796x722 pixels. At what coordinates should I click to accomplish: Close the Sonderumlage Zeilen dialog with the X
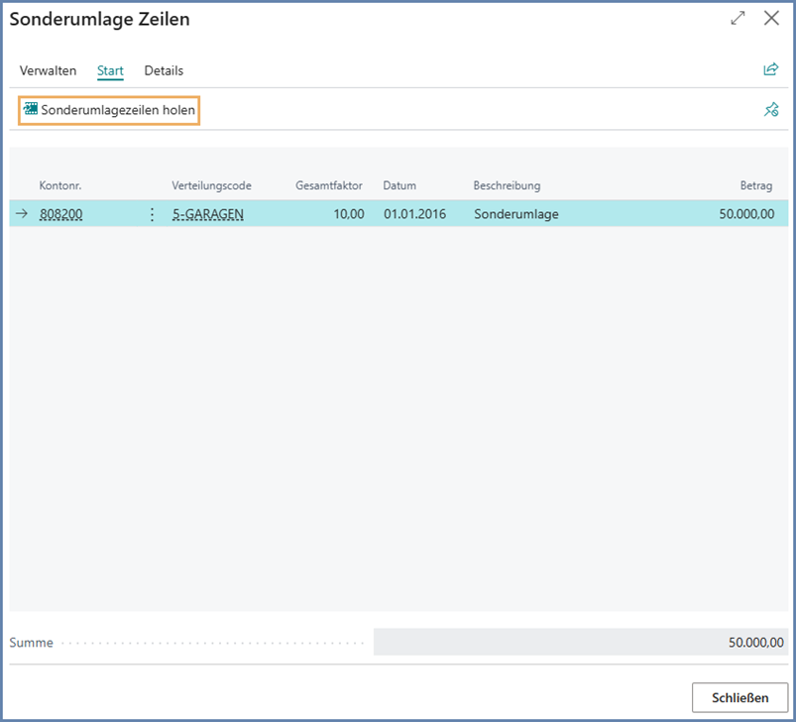pyautogui.click(x=771, y=19)
